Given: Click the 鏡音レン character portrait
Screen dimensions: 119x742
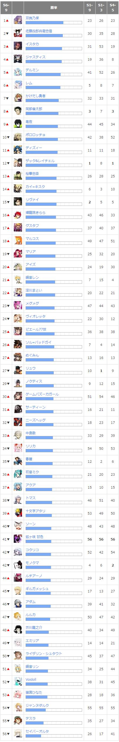Looking at the screenshot, I should coord(18,280).
